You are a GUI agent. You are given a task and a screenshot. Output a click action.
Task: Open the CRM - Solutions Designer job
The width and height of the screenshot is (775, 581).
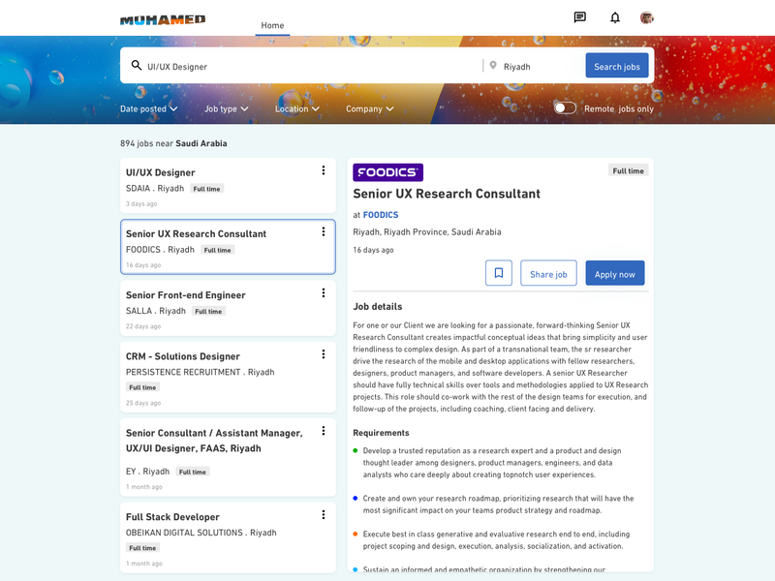pyautogui.click(x=228, y=377)
